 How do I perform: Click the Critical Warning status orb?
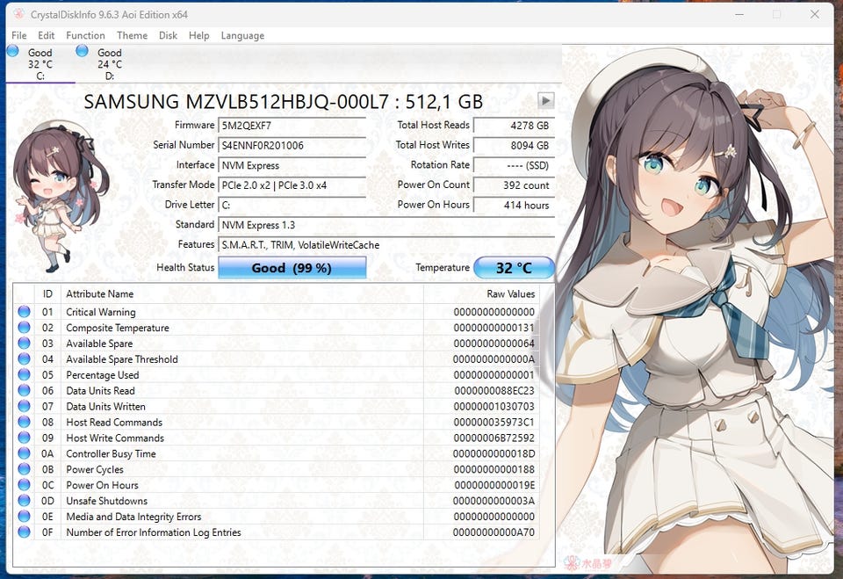24,312
